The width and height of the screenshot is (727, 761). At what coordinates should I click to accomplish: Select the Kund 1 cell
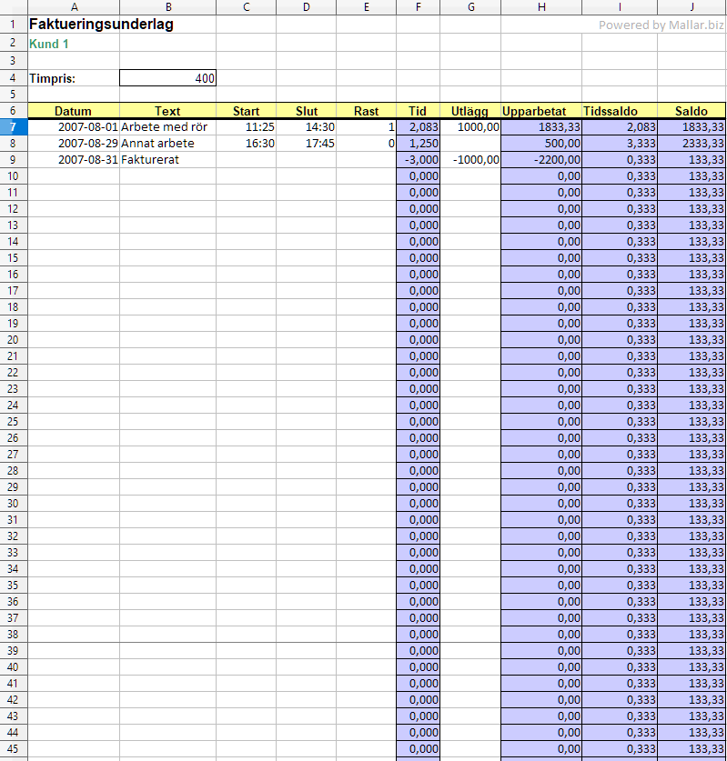click(x=74, y=44)
